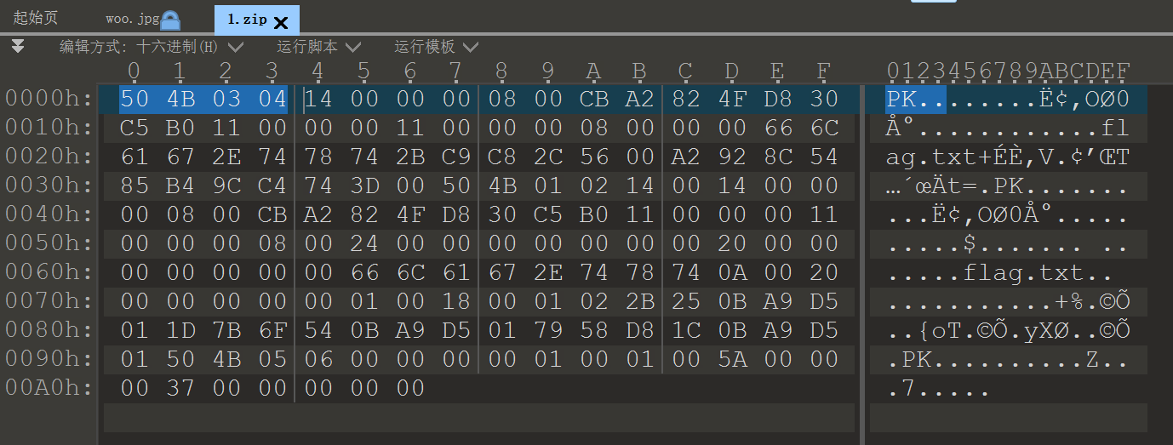Switch to the woo.jpg tab
Viewport: 1173px width, 445px height.
[133, 19]
